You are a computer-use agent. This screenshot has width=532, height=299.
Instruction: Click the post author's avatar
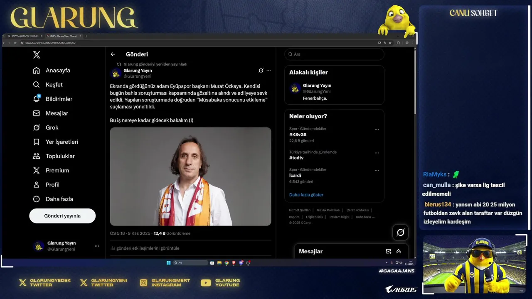click(x=116, y=74)
